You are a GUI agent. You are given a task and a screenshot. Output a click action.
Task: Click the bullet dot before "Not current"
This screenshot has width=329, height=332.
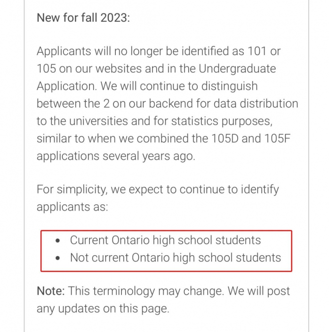click(57, 259)
